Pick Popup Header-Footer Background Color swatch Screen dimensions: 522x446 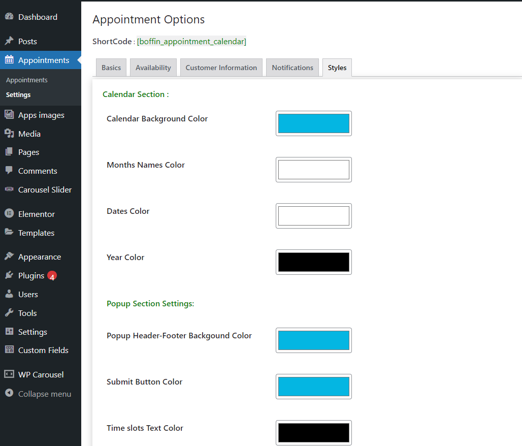[x=314, y=340]
